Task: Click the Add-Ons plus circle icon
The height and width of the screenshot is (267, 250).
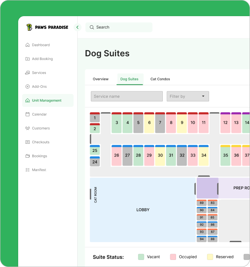Action: pos(28,87)
